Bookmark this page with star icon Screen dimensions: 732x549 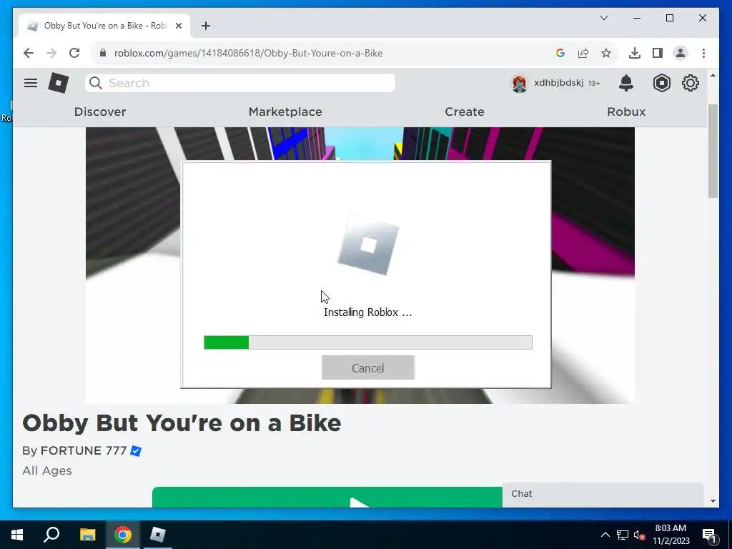pos(606,53)
